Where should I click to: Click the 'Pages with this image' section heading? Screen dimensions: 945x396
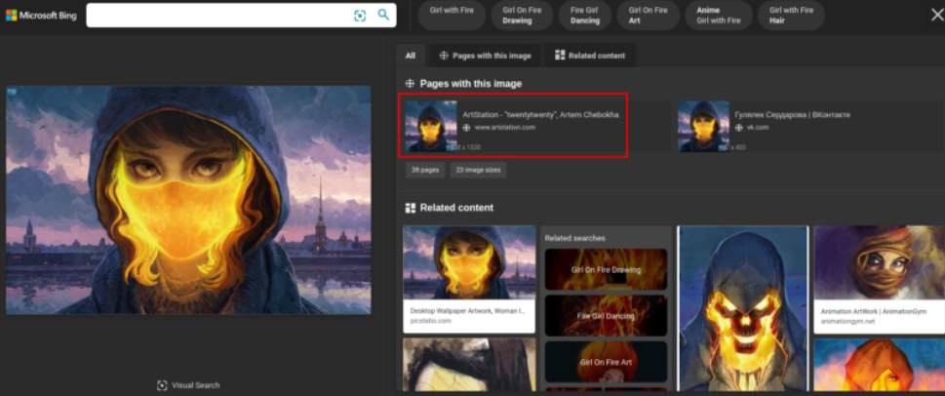pyautogui.click(x=471, y=84)
